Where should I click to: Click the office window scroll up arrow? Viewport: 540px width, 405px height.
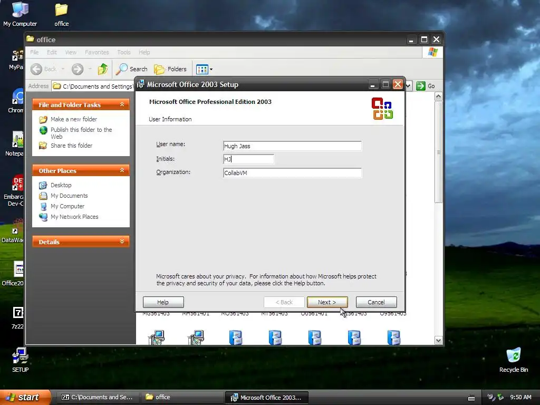click(438, 97)
